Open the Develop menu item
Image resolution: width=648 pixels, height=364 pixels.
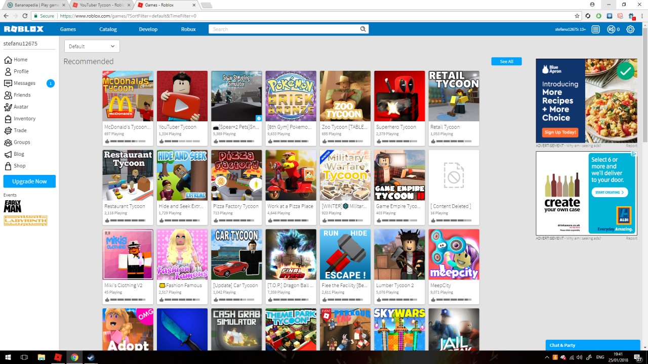148,29
